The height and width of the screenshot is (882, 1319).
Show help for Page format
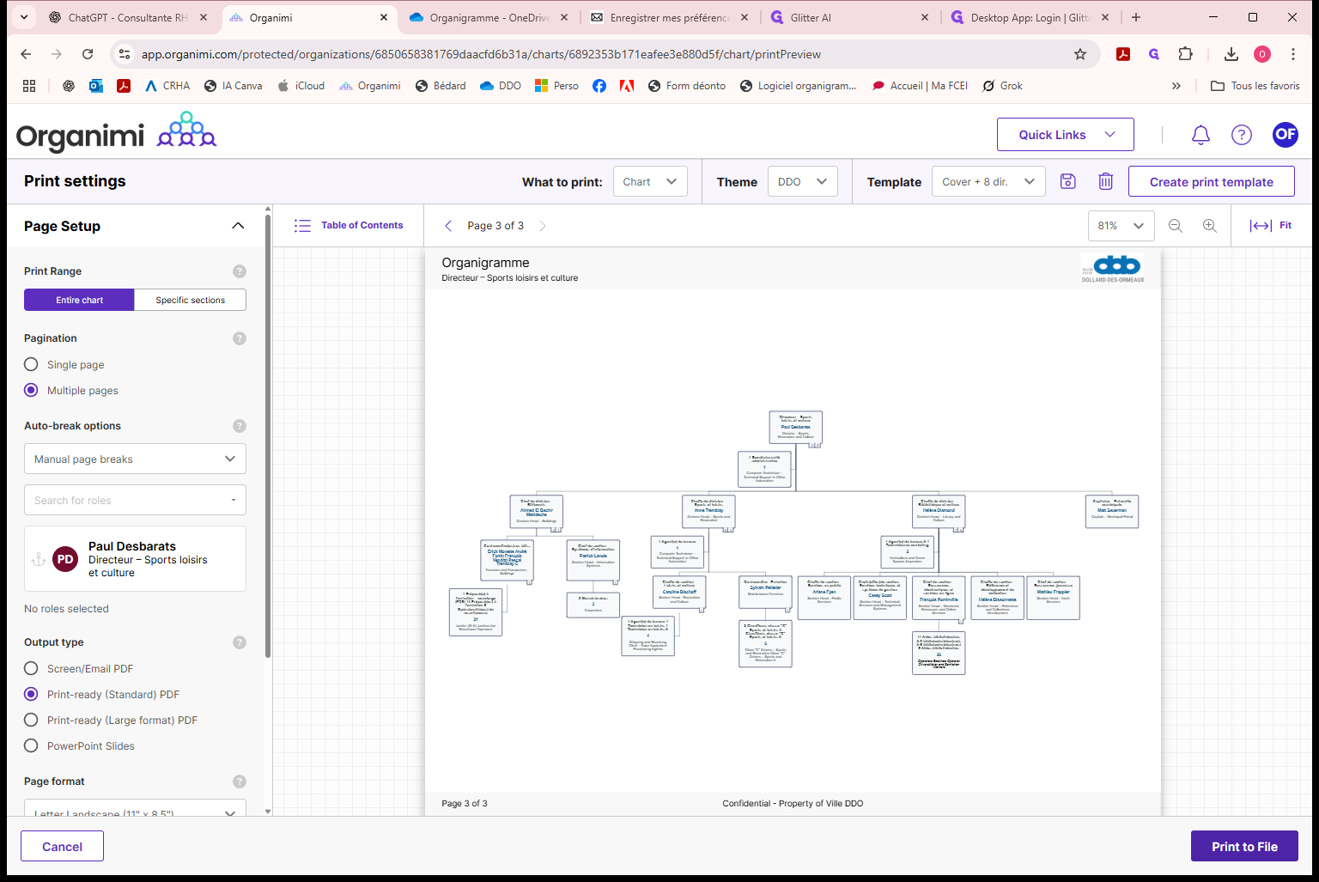pos(240,782)
